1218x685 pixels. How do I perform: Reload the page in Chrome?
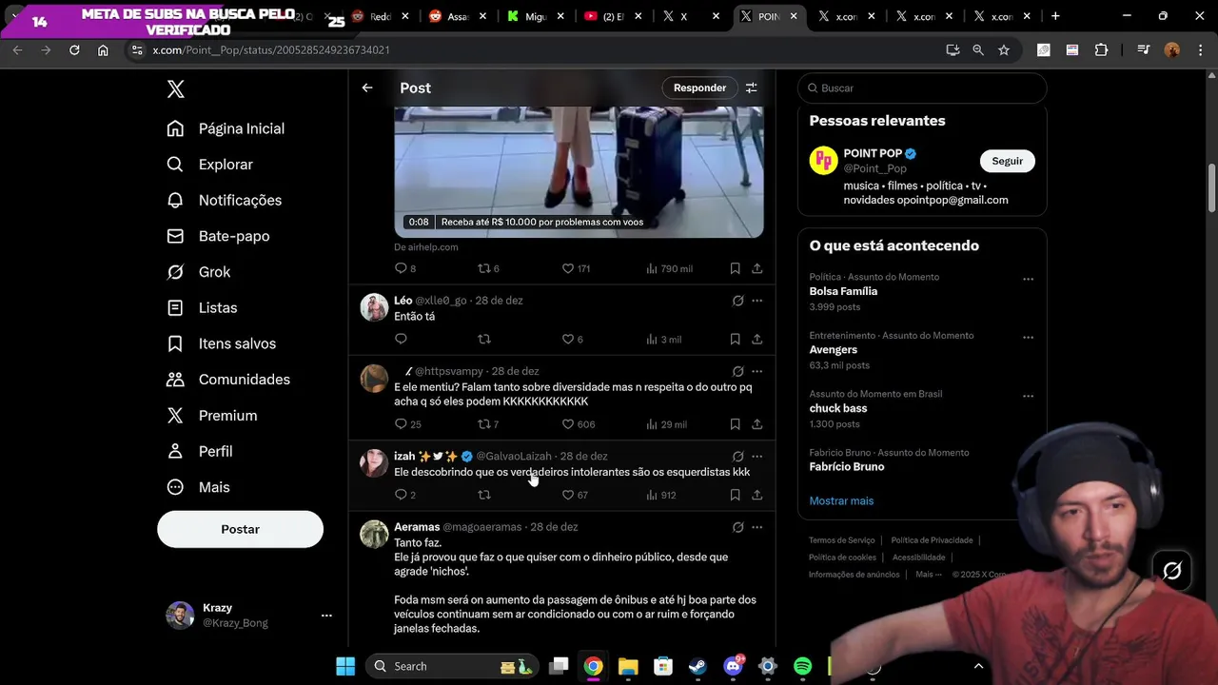tap(74, 49)
